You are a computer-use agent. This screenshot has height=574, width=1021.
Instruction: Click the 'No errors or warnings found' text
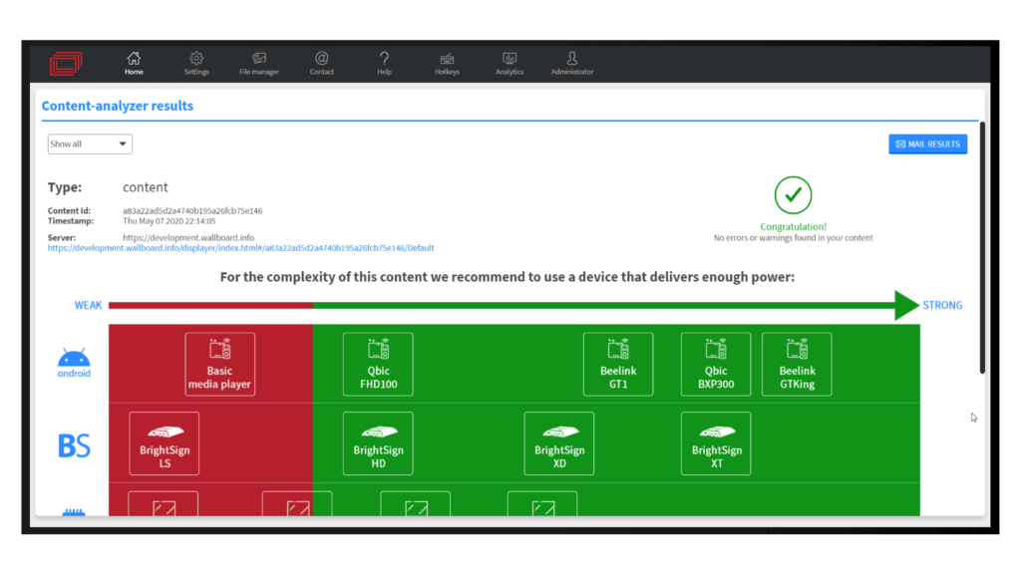coord(793,238)
